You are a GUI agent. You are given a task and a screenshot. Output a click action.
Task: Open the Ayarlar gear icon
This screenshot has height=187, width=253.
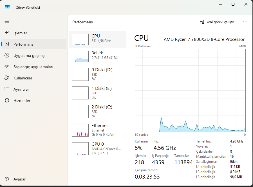[x=7, y=179]
